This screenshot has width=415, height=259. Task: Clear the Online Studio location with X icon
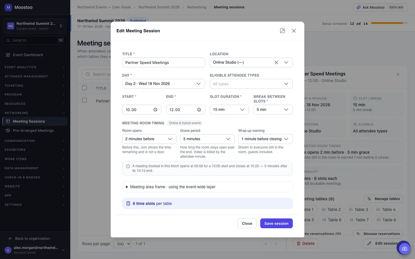click(x=276, y=63)
